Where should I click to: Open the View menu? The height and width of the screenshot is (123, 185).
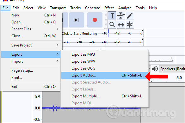(41, 8)
